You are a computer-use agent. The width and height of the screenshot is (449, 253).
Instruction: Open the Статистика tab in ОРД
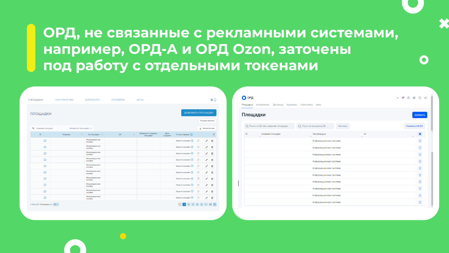(306, 105)
